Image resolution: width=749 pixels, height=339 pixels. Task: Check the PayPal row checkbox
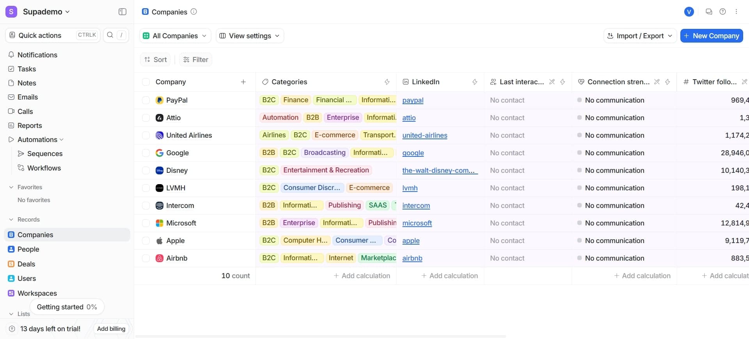pos(146,100)
